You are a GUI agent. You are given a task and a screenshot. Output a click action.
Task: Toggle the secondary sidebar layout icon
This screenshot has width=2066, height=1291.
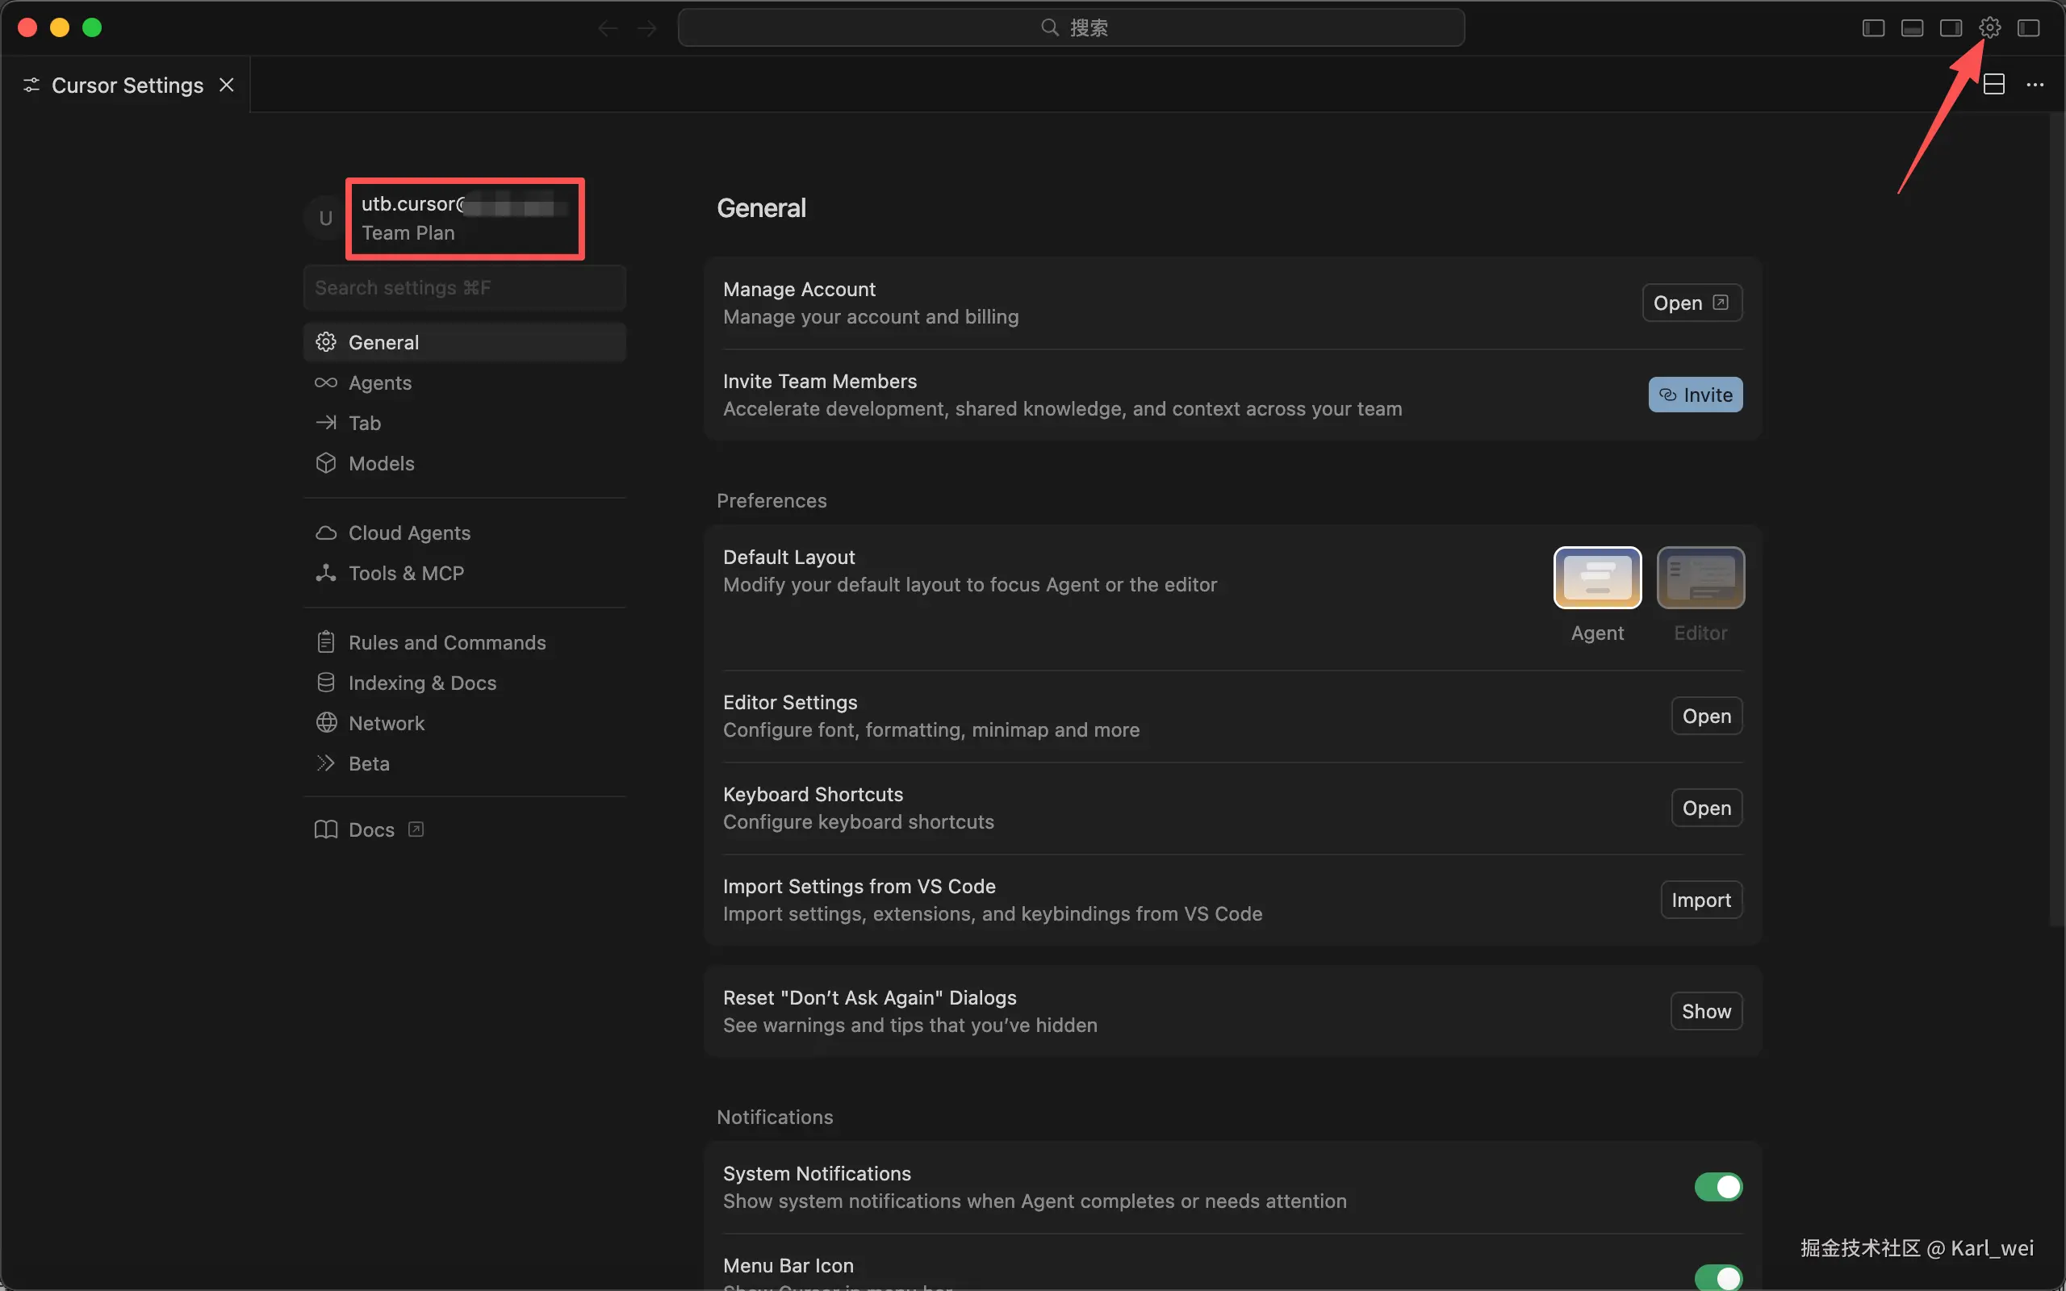(x=1951, y=28)
